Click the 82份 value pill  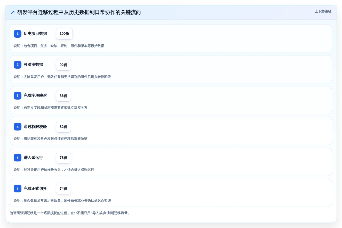point(63,127)
